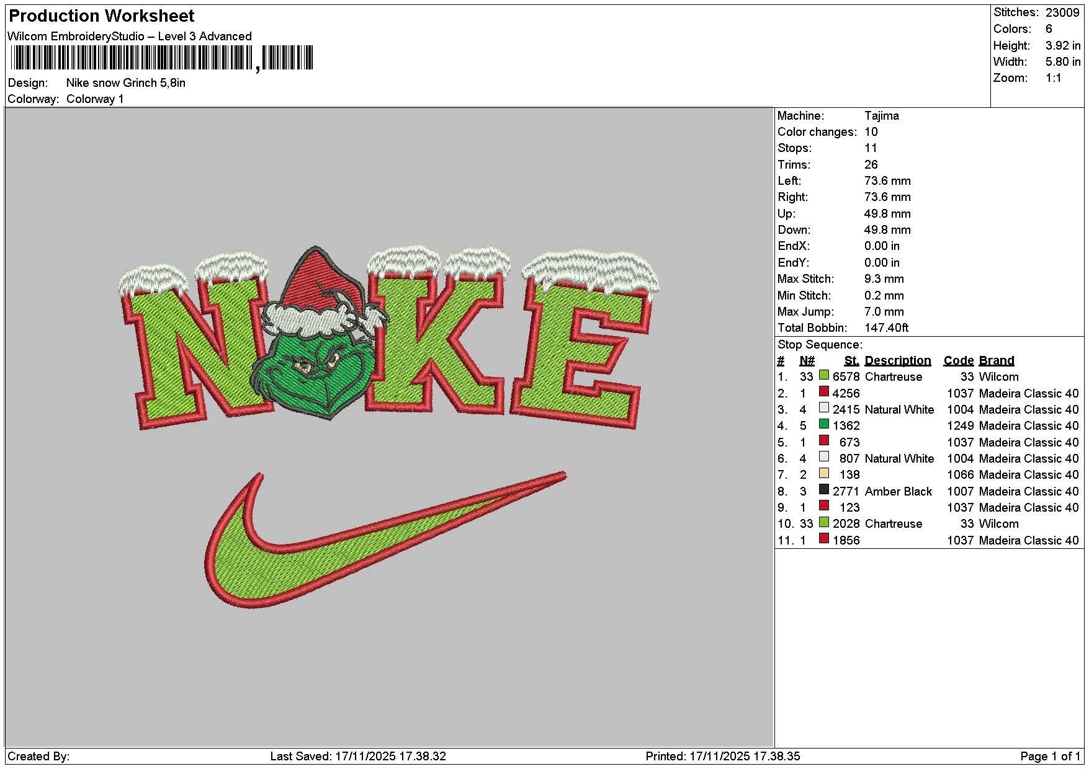
Task: Click the "Brand" column header
Action: point(997,360)
